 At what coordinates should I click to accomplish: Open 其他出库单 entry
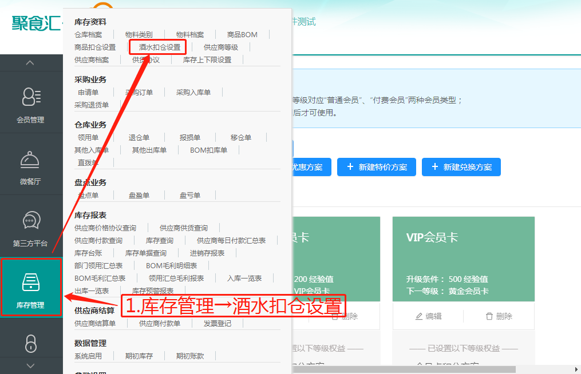point(149,150)
